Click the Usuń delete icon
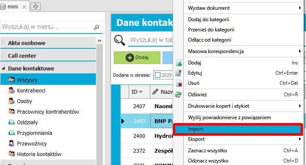The height and width of the screenshot is (165, 306). [x=179, y=83]
